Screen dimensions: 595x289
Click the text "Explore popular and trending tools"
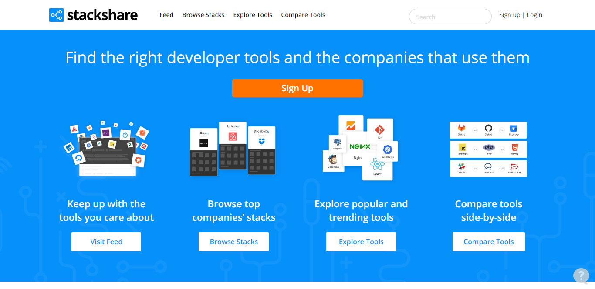point(361,211)
